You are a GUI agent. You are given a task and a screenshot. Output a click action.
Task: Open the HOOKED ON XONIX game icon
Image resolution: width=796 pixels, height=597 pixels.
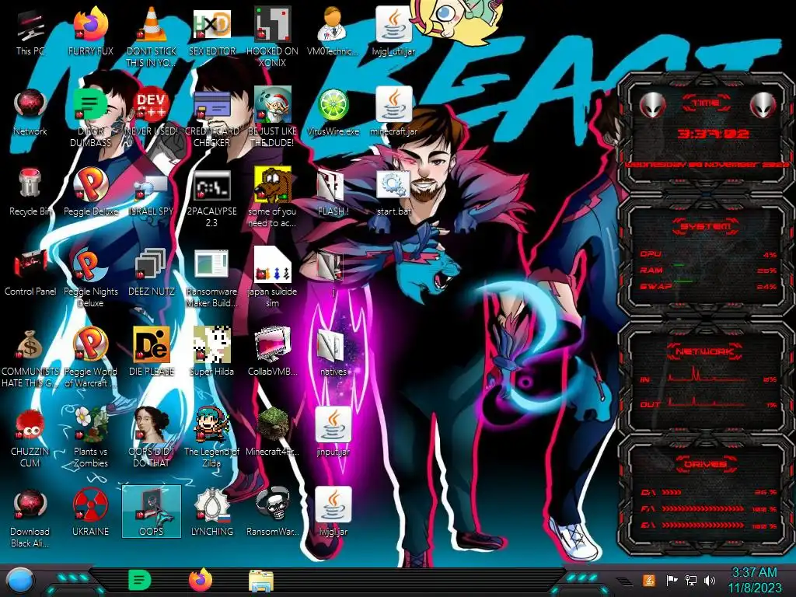272,38
